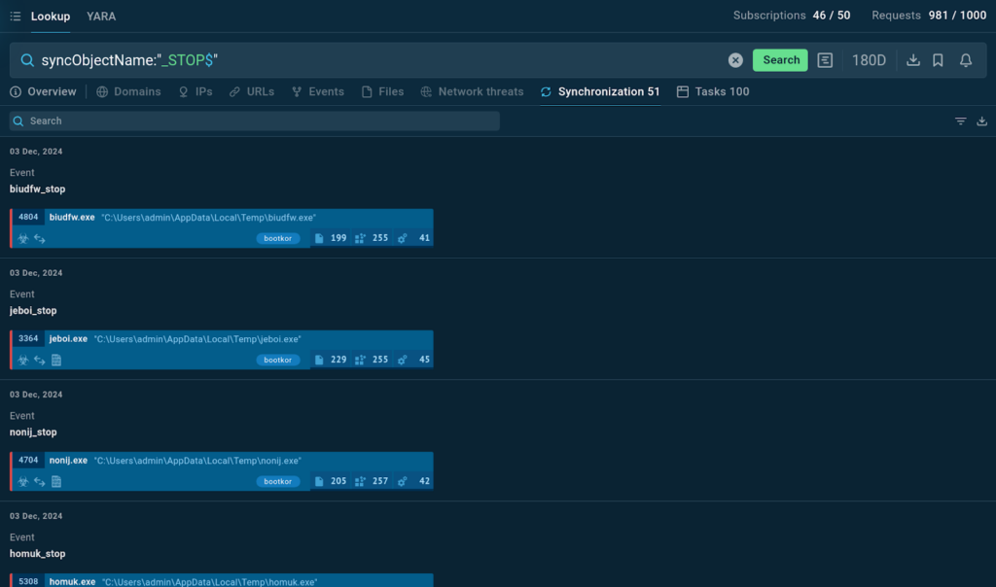Click the biohazard icon on biudfw.exe row

(x=23, y=238)
